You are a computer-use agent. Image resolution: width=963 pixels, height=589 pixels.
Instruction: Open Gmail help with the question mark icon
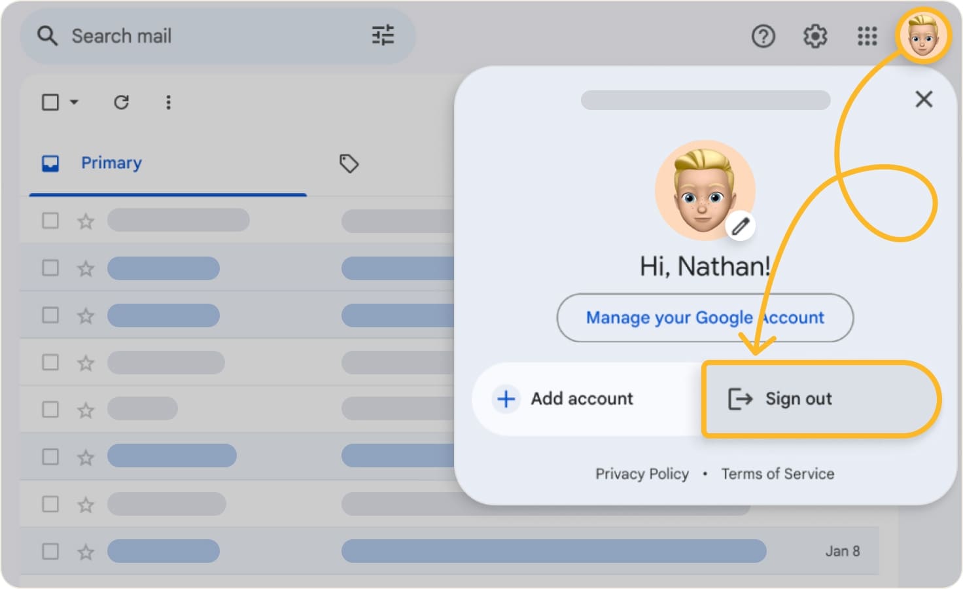(763, 36)
